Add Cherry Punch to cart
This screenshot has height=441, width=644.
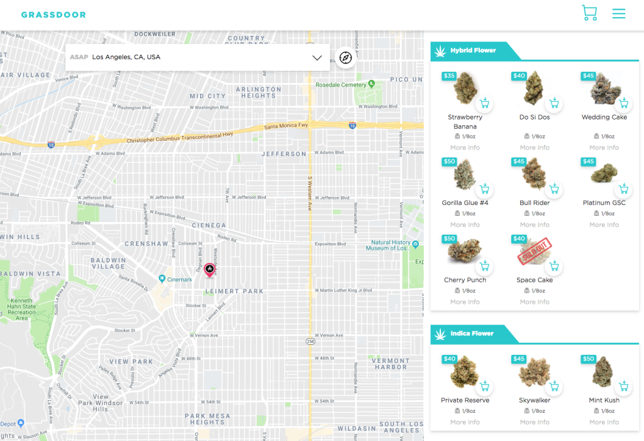(485, 266)
